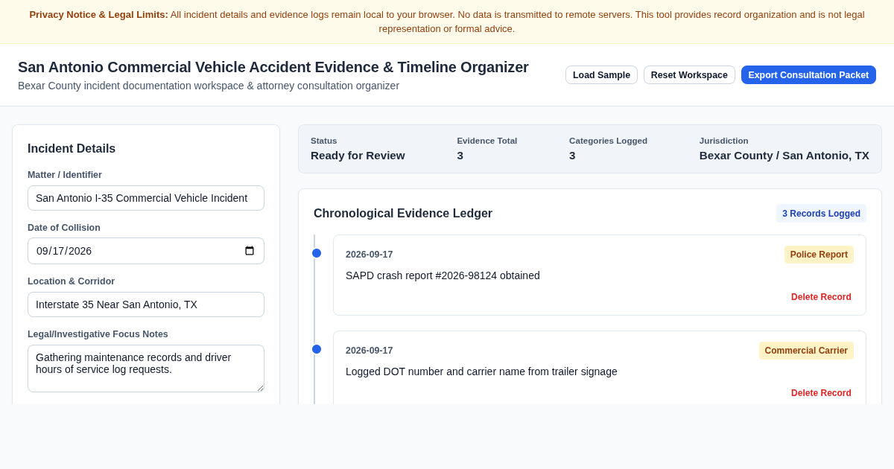Click the Privacy Notice & Legal Limits label

point(98,14)
